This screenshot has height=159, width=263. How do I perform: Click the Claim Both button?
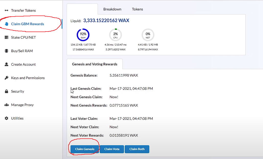point(137,149)
